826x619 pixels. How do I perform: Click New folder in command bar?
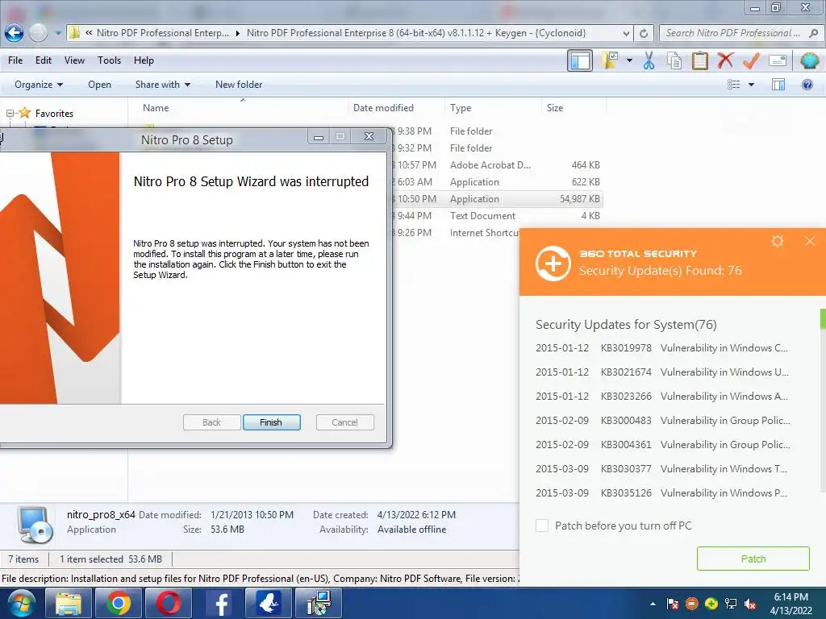pos(239,84)
